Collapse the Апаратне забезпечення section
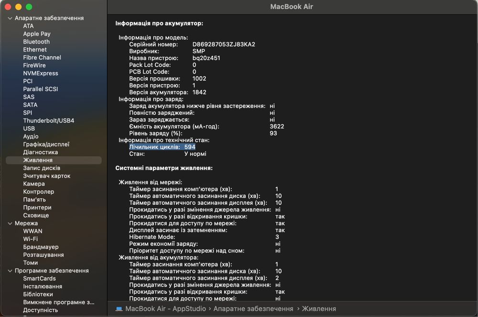The height and width of the screenshot is (317, 478). coord(10,18)
